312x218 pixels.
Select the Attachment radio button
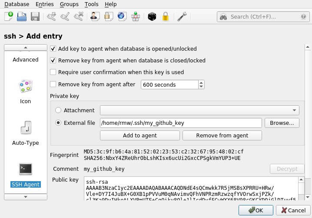click(x=58, y=110)
